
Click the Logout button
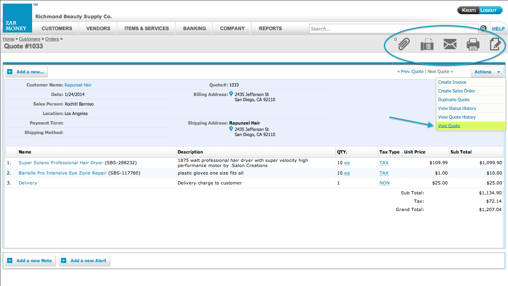490,10
